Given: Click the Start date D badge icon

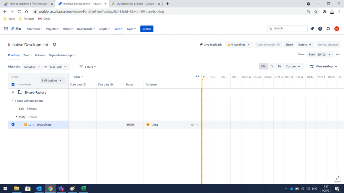Looking at the screenshot, I should click(x=84, y=84).
